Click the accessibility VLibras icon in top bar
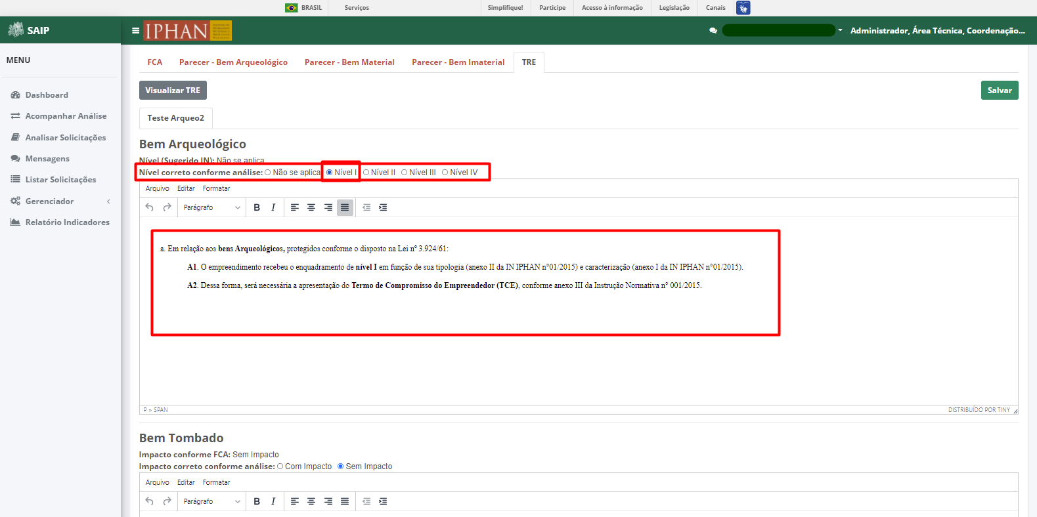The image size is (1037, 517). pyautogui.click(x=743, y=8)
